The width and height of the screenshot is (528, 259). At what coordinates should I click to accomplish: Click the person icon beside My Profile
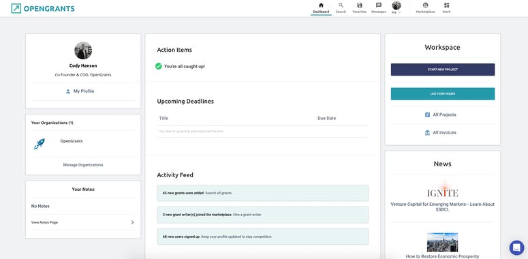point(68,91)
